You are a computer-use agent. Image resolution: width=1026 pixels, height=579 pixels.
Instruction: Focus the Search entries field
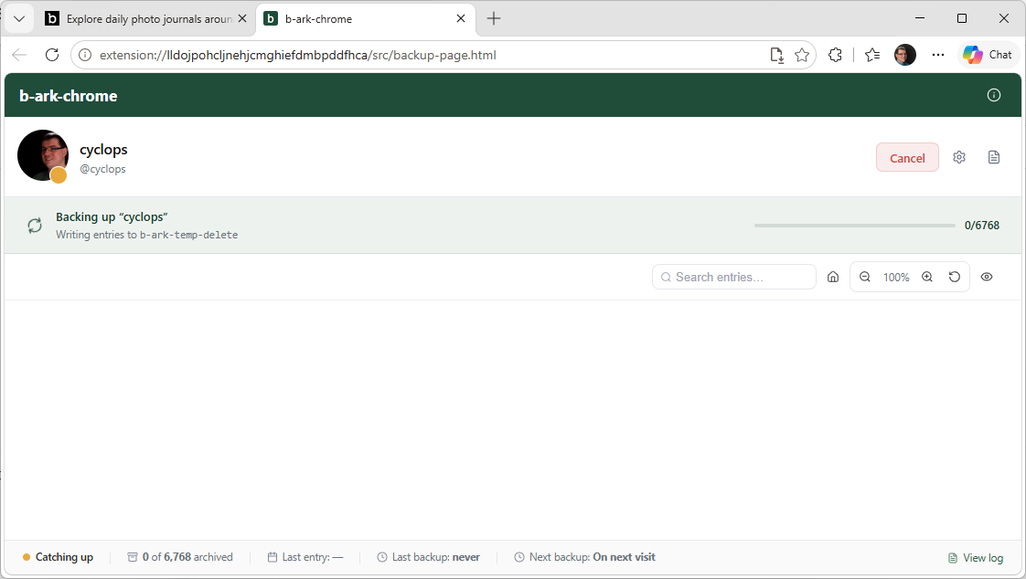[x=734, y=277]
